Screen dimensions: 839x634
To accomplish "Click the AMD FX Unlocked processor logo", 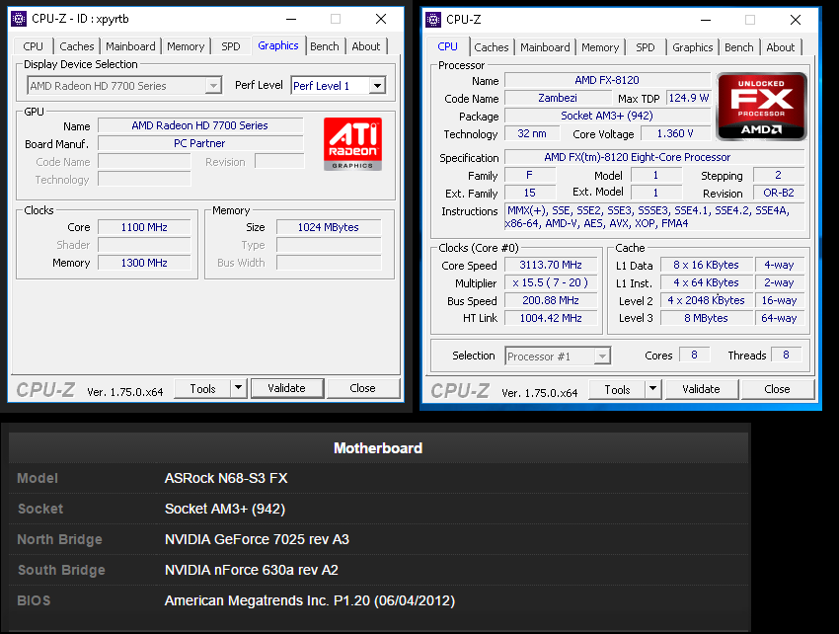I will click(x=761, y=107).
